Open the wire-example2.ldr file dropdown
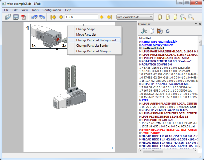 coord(135,17)
